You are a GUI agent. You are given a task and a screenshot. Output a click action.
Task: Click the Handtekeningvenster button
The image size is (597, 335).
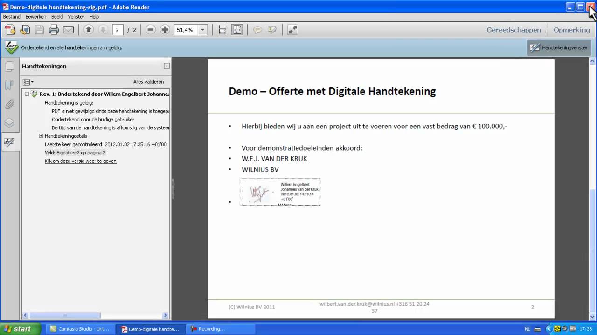point(560,47)
